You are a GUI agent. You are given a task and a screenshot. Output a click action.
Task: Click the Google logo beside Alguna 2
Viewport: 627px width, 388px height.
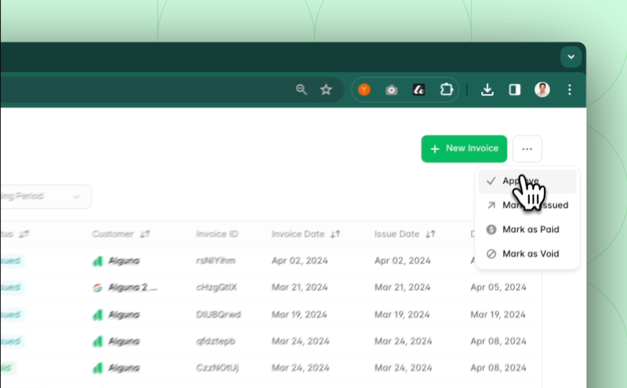[97, 288]
